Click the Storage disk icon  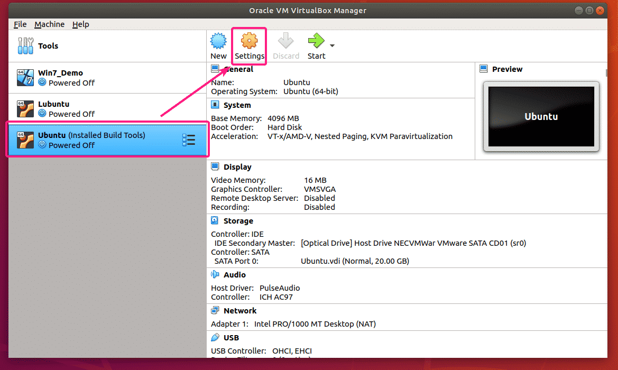coord(215,220)
